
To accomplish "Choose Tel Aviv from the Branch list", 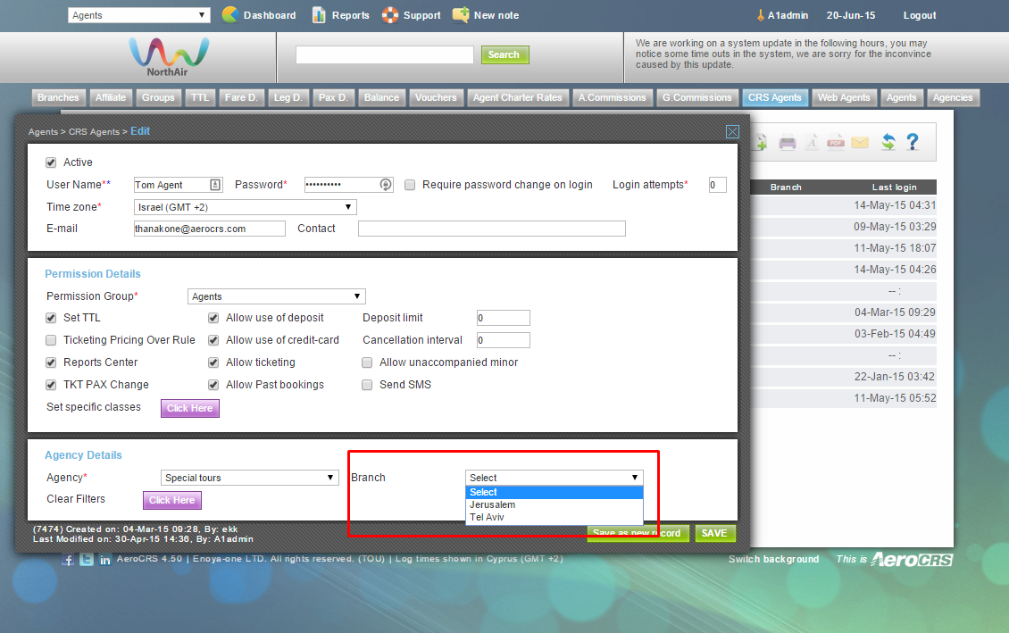I will (554, 517).
